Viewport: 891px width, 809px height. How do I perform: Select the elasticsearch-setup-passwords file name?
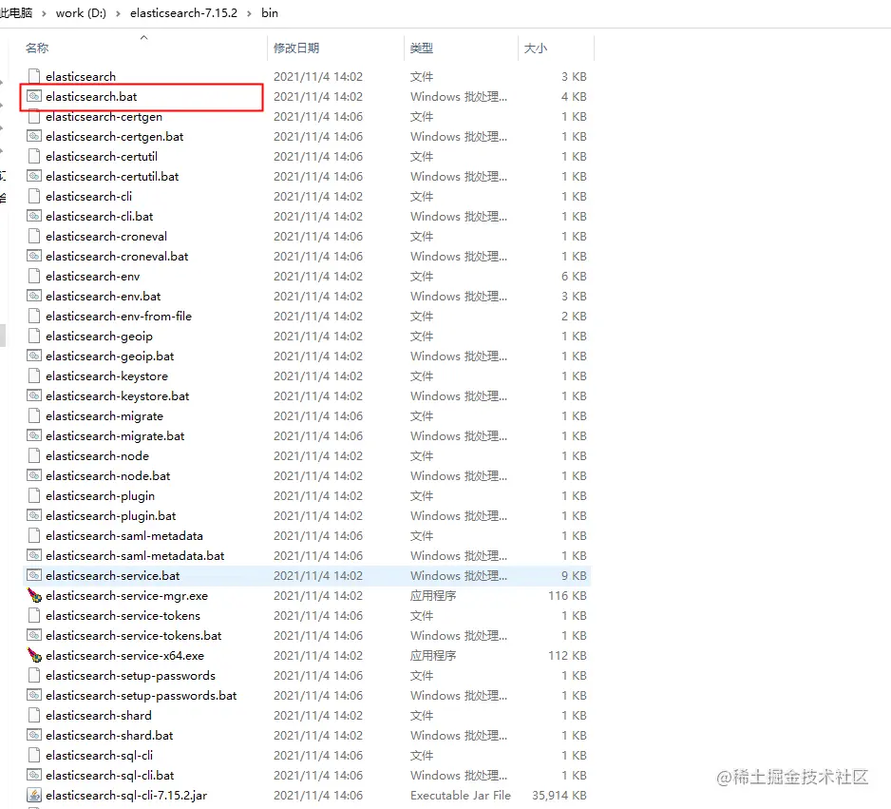tap(131, 675)
